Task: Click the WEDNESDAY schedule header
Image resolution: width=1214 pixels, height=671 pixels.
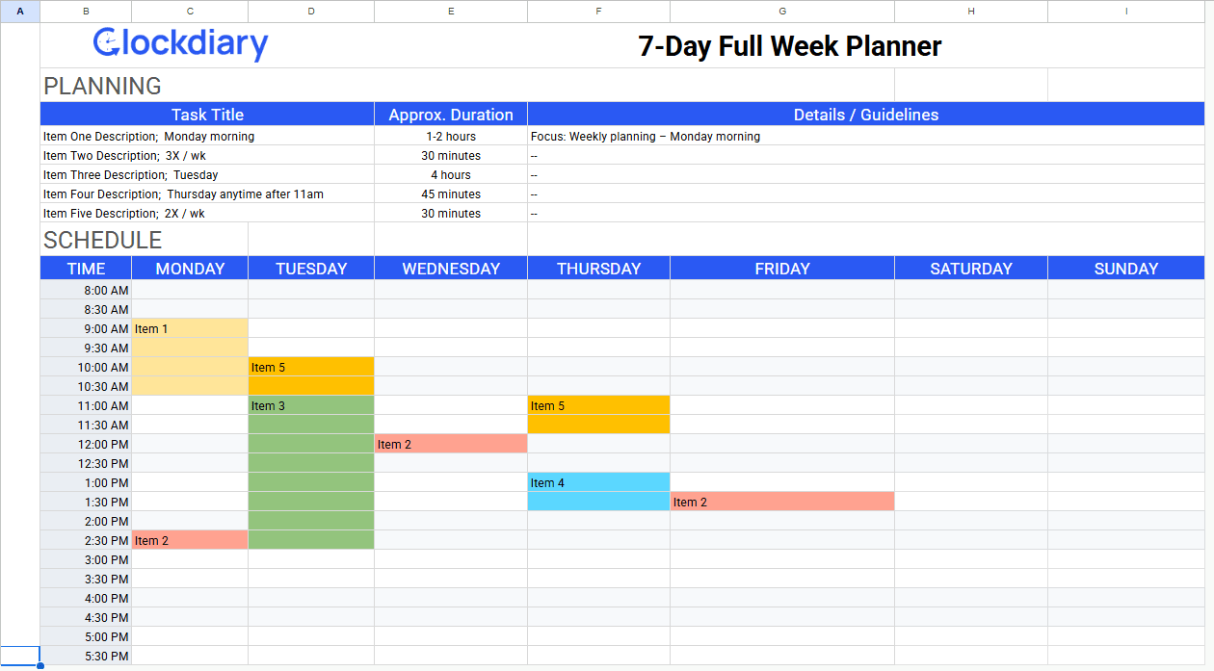Action: point(451,269)
